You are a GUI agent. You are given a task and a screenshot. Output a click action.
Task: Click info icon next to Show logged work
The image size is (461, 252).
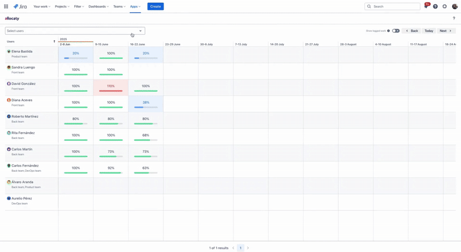click(388, 31)
